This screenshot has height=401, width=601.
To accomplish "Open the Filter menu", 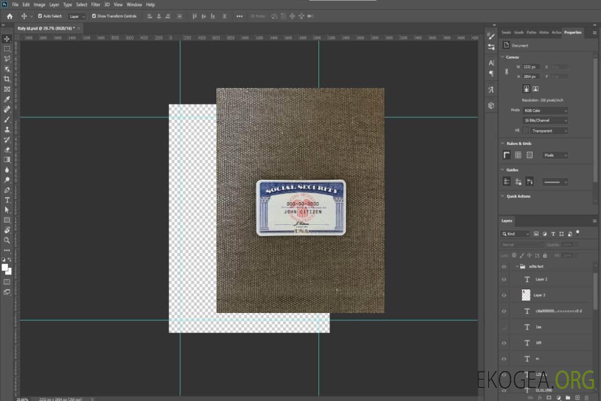I will point(96,4).
